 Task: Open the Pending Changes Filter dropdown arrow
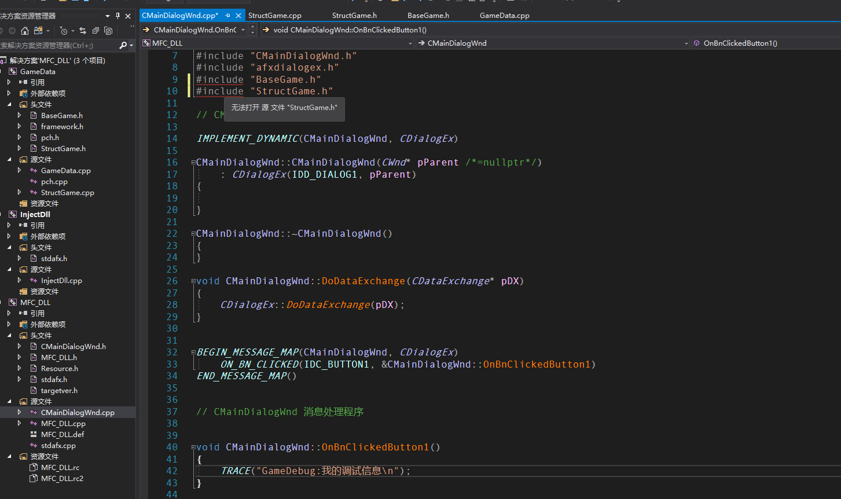point(72,31)
